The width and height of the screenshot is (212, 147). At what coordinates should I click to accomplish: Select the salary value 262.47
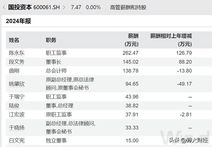[x=131, y=53]
